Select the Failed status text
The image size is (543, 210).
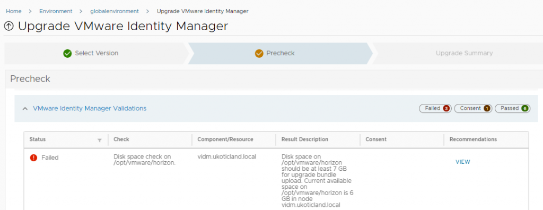(x=50, y=157)
